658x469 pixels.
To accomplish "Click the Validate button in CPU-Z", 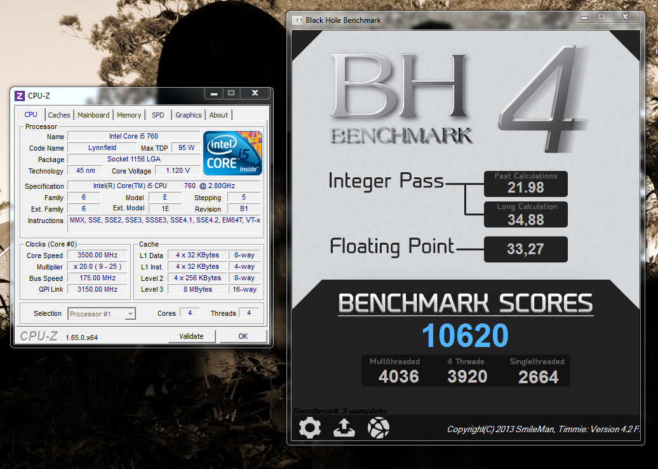I will (x=191, y=336).
